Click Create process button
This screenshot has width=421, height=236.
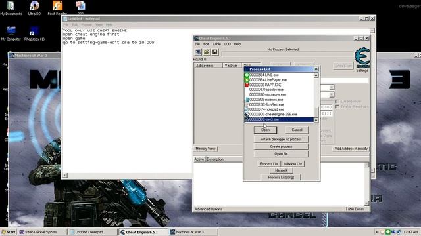[x=281, y=147]
